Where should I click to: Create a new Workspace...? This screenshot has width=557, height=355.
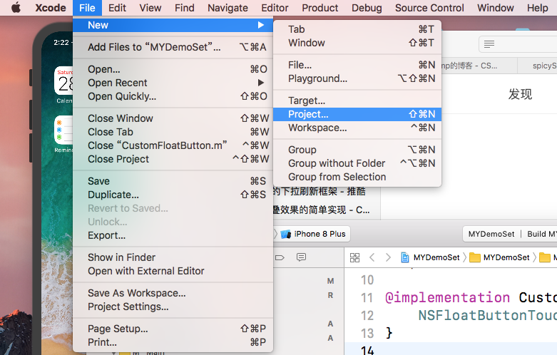(x=357, y=128)
